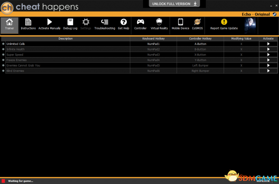Click the Echo game cover thumbnail
Image resolution: width=279 pixels, height=184 pixels.
pos(250,26)
